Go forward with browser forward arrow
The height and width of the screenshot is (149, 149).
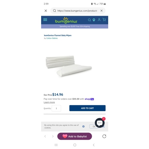click(53, 136)
